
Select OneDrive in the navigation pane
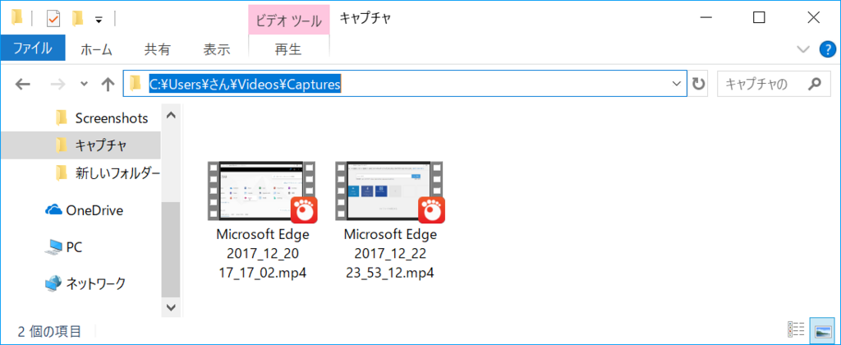(85, 210)
